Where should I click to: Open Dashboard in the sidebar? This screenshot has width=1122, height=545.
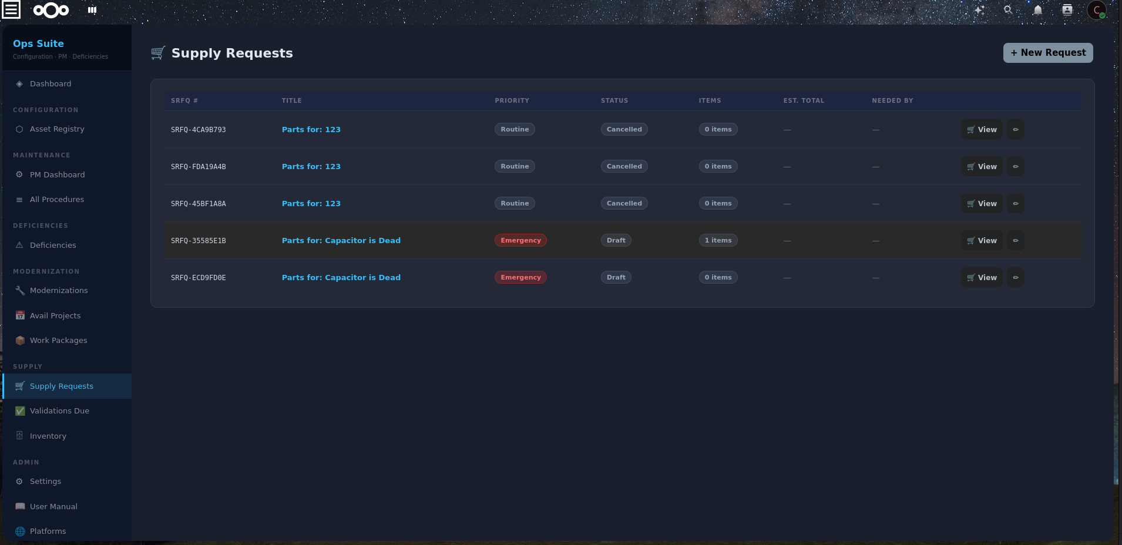tap(67, 84)
